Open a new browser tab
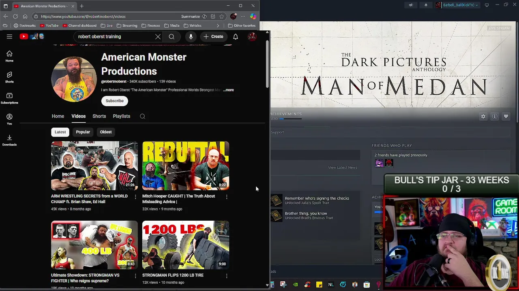Image resolution: width=519 pixels, height=291 pixels. coord(81,6)
